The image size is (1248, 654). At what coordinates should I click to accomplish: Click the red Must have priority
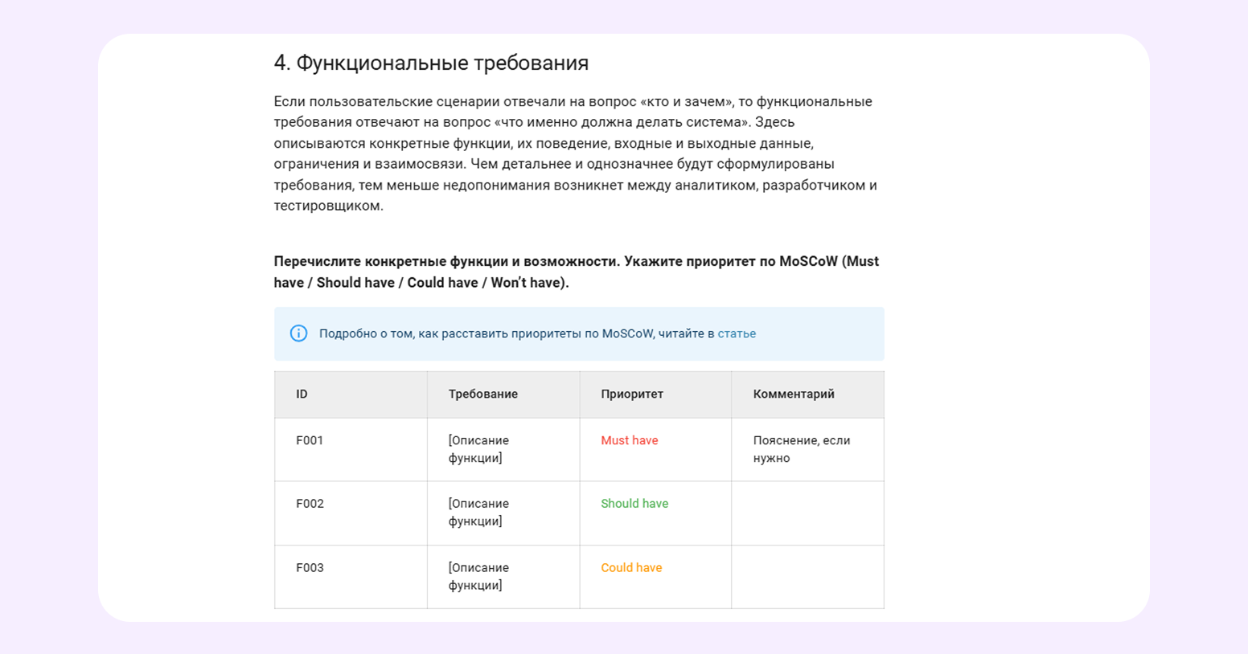click(629, 441)
